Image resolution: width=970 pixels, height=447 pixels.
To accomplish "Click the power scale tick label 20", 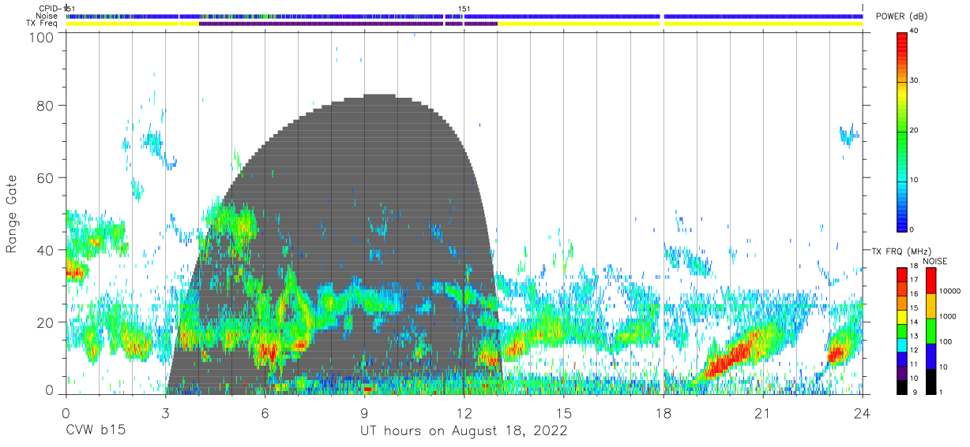I will (915, 130).
